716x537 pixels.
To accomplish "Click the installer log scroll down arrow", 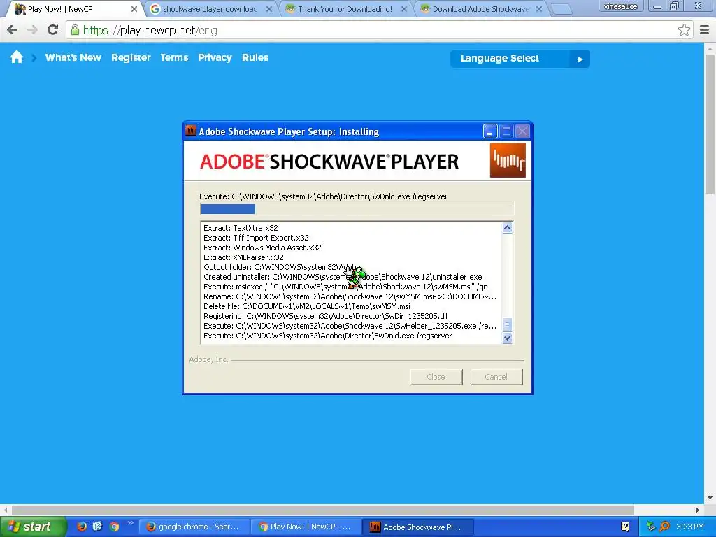I will coord(508,338).
